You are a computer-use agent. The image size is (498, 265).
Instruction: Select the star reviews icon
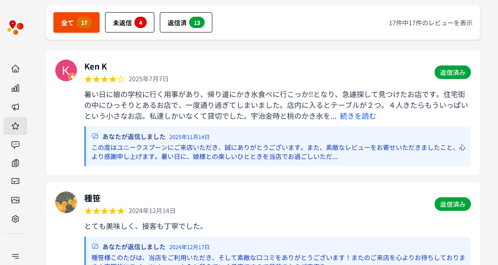click(x=15, y=126)
